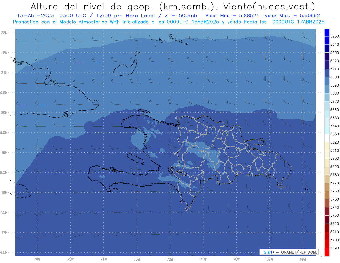Click the '68W' longitude label
This screenshot has height=263, width=340.
[x=303, y=259]
